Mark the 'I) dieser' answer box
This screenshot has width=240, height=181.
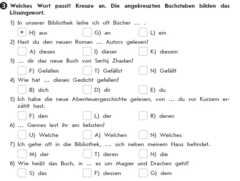tap(87, 51)
